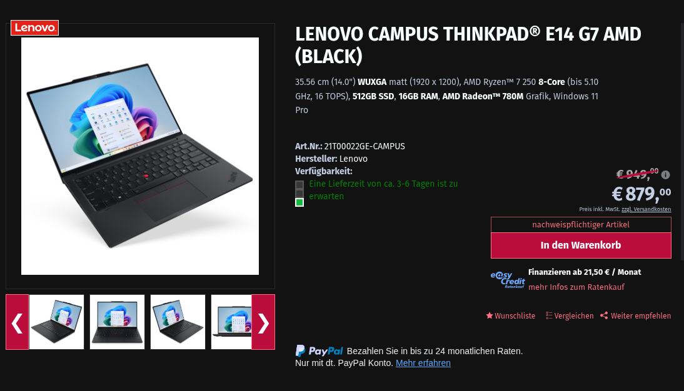Screen dimensions: 684x391
Task: Show previous thumbnails with left arrow
Action: pos(18,322)
